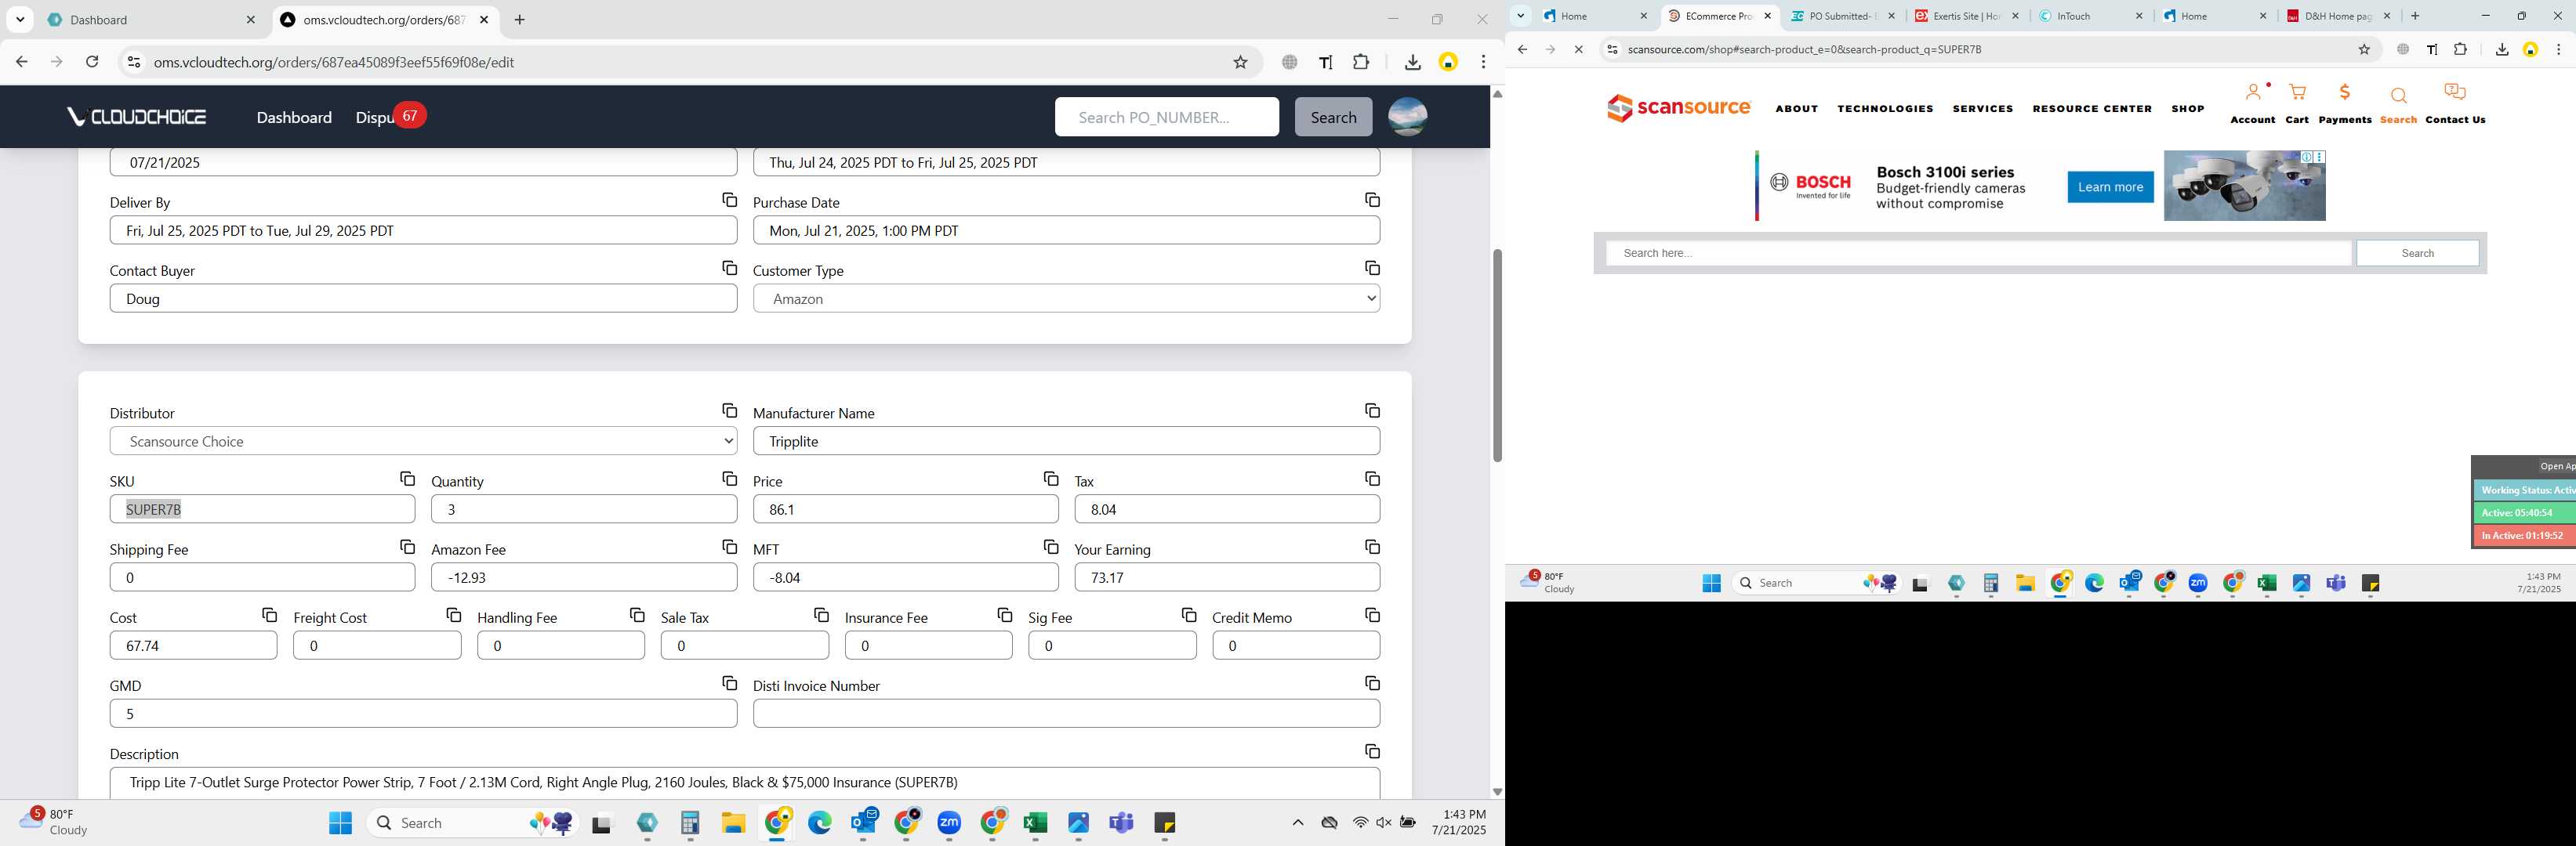Copy the Description field text
This screenshot has width=2576, height=846.
tap(1372, 751)
